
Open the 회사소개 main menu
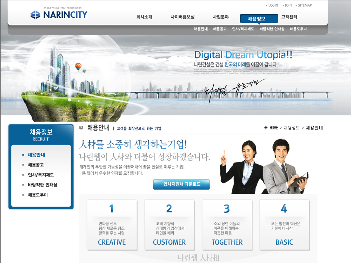click(144, 17)
